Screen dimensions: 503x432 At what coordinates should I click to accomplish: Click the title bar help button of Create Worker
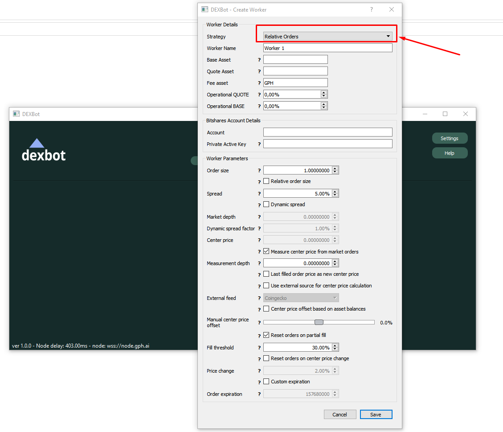pos(372,9)
